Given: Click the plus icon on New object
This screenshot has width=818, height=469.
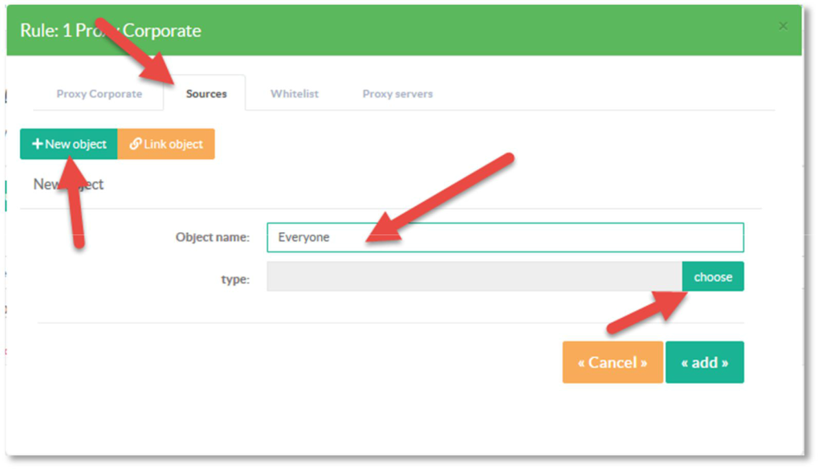Looking at the screenshot, I should pyautogui.click(x=37, y=145).
